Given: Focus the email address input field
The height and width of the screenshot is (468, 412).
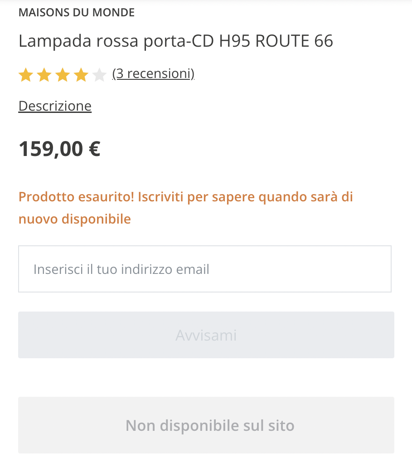Looking at the screenshot, I should [205, 269].
